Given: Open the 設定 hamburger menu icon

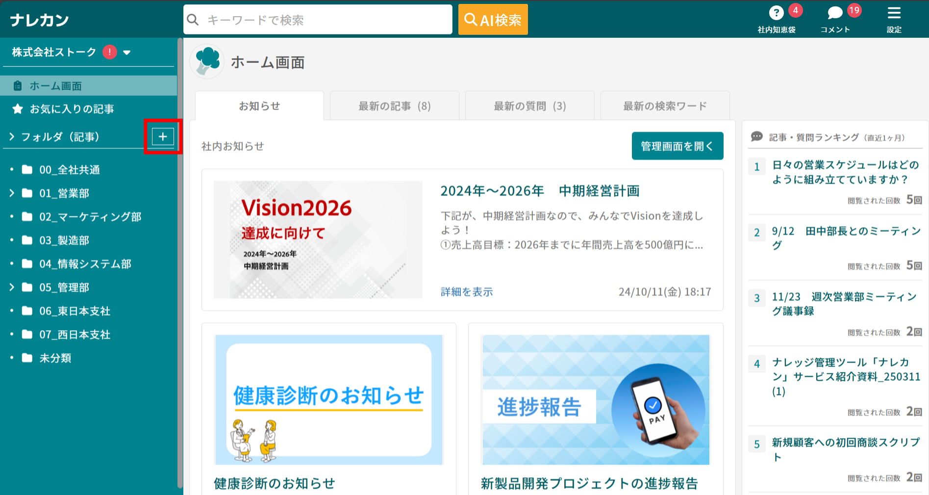Looking at the screenshot, I should (894, 13).
